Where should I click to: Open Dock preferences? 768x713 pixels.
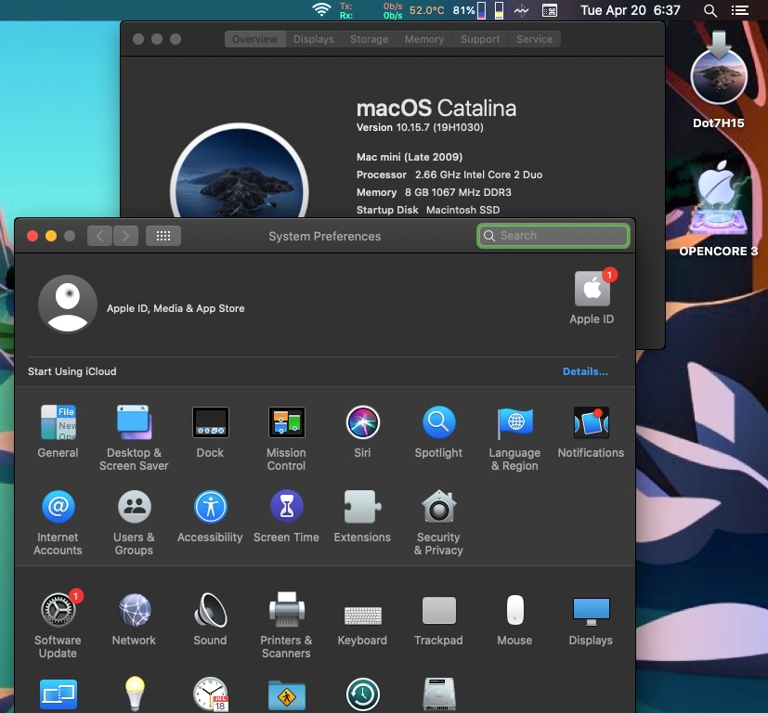point(210,422)
